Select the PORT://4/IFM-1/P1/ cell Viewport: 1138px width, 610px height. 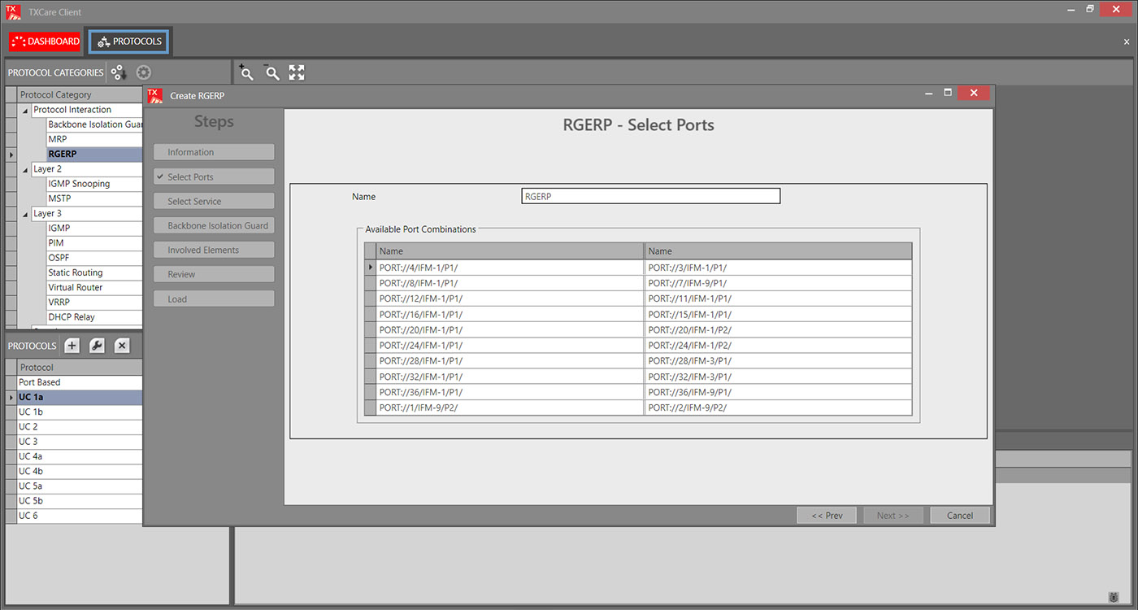coord(510,268)
